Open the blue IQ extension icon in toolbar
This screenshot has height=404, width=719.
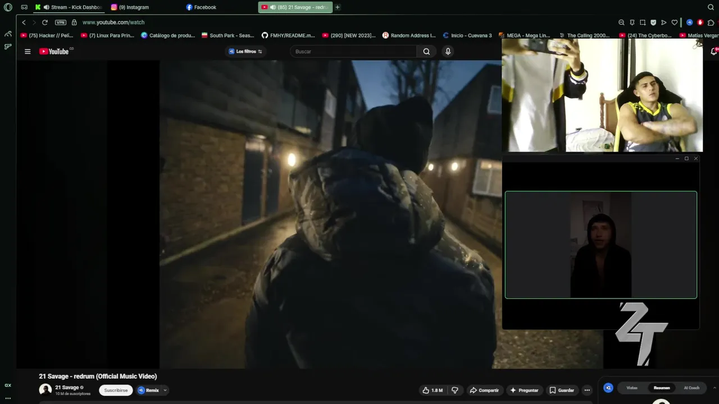[x=690, y=22]
